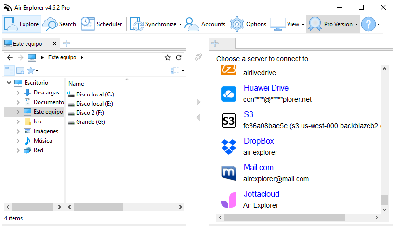This screenshot has width=394, height=228.
Task: Click copy-to-right arrow between panes
Action: (x=198, y=102)
